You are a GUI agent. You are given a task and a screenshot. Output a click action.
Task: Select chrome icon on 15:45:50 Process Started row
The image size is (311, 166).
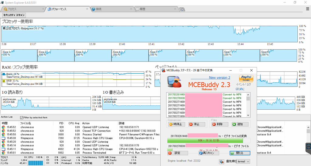3,134
